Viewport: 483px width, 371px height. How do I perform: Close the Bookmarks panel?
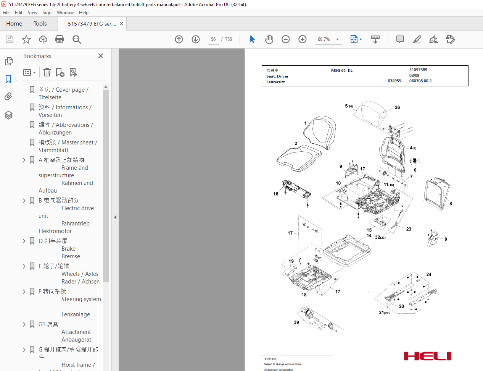[101, 56]
